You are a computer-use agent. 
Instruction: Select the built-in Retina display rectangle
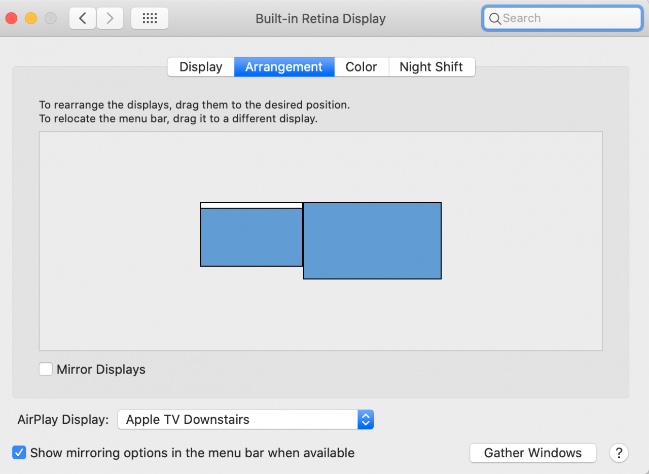[251, 236]
